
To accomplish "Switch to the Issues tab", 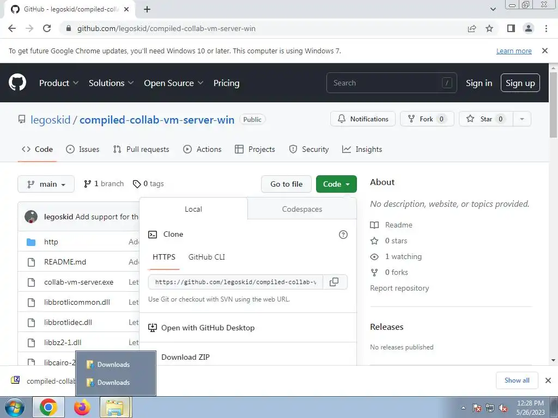I will click(x=83, y=149).
